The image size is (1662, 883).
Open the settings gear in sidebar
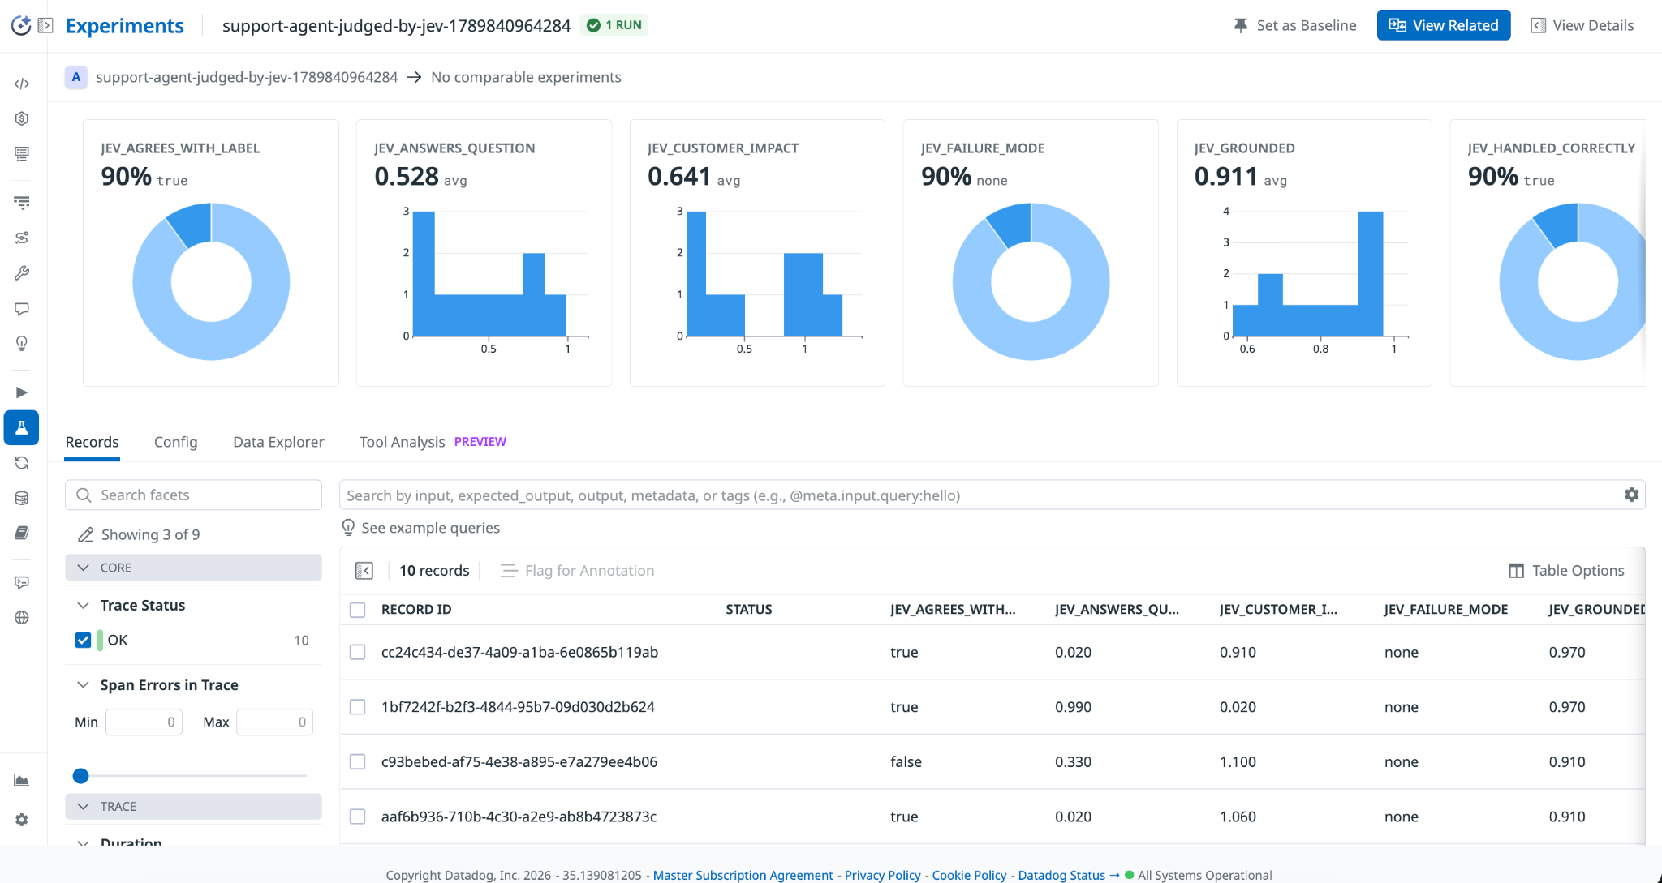pyautogui.click(x=22, y=820)
